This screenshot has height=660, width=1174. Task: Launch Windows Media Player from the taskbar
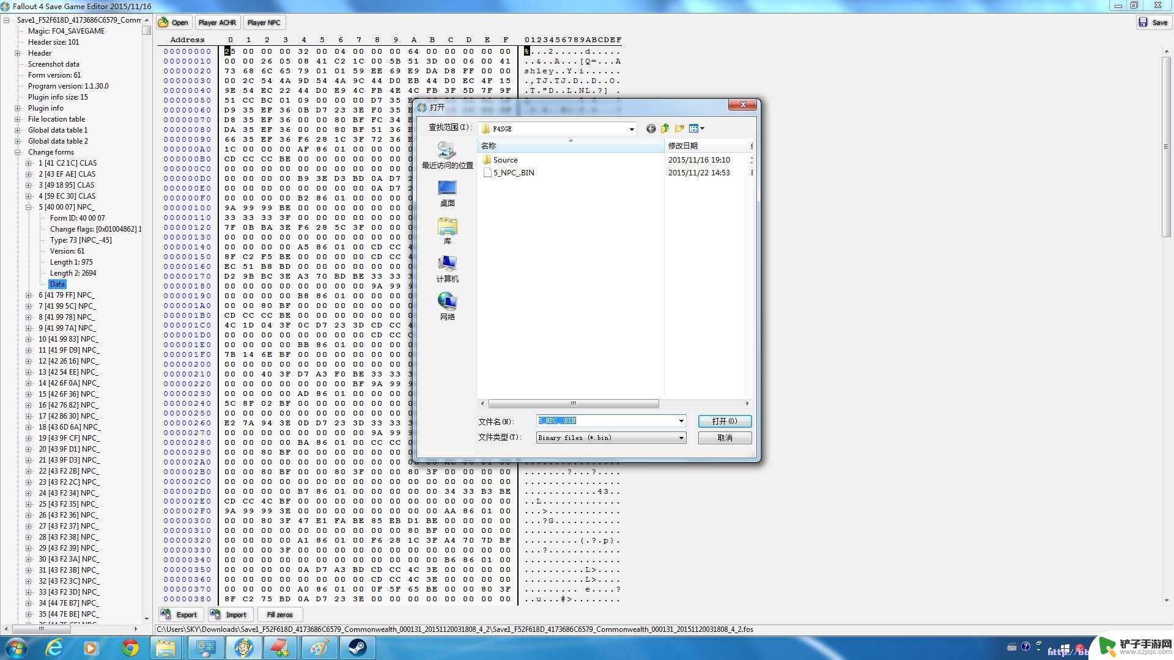[91, 648]
